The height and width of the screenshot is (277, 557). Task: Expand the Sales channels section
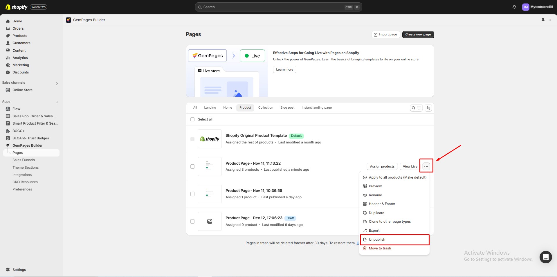click(x=57, y=83)
